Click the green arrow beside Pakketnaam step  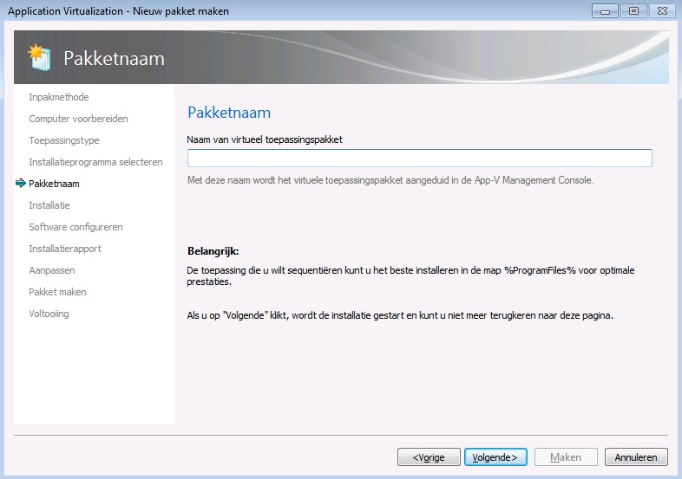pyautogui.click(x=21, y=184)
